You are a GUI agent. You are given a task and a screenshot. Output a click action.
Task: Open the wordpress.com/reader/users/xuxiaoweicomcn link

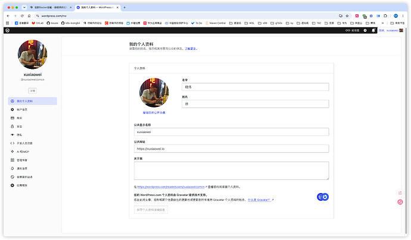[x=172, y=187]
